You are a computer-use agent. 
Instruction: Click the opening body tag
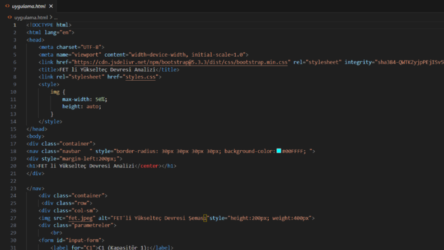35,136
